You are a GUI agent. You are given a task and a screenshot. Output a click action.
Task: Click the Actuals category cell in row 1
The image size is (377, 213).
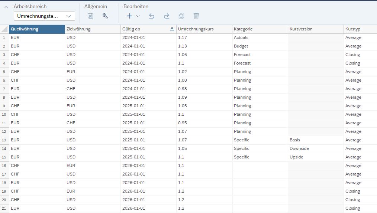[x=260, y=37]
